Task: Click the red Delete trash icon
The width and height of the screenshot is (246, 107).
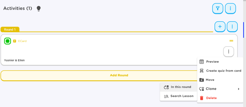Action: 202,98
